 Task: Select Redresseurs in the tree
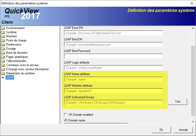[14, 44]
